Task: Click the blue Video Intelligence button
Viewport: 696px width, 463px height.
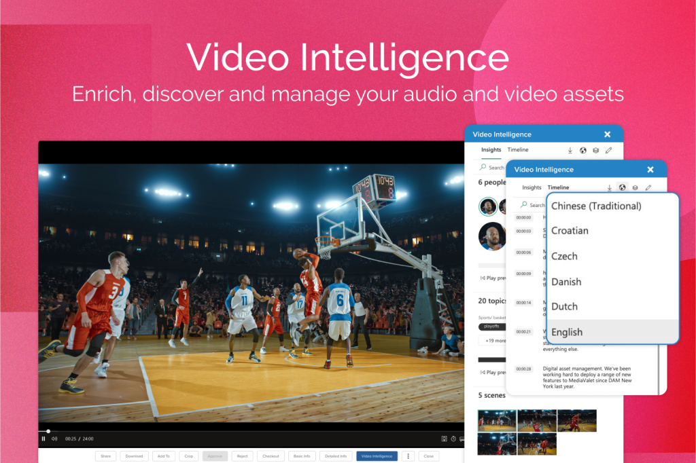Action: (377, 456)
